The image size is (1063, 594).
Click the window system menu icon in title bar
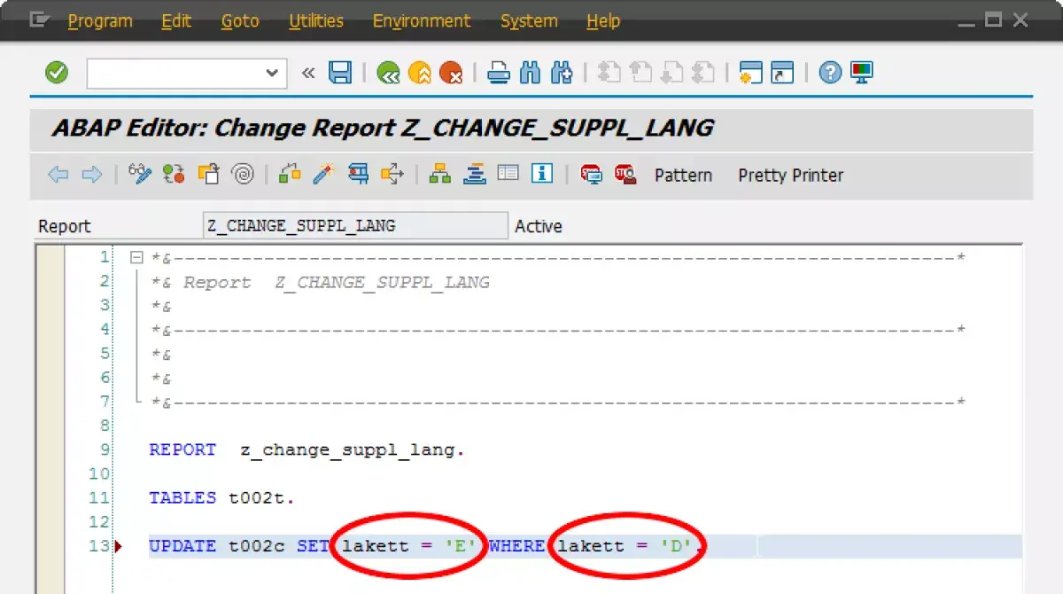coord(39,20)
